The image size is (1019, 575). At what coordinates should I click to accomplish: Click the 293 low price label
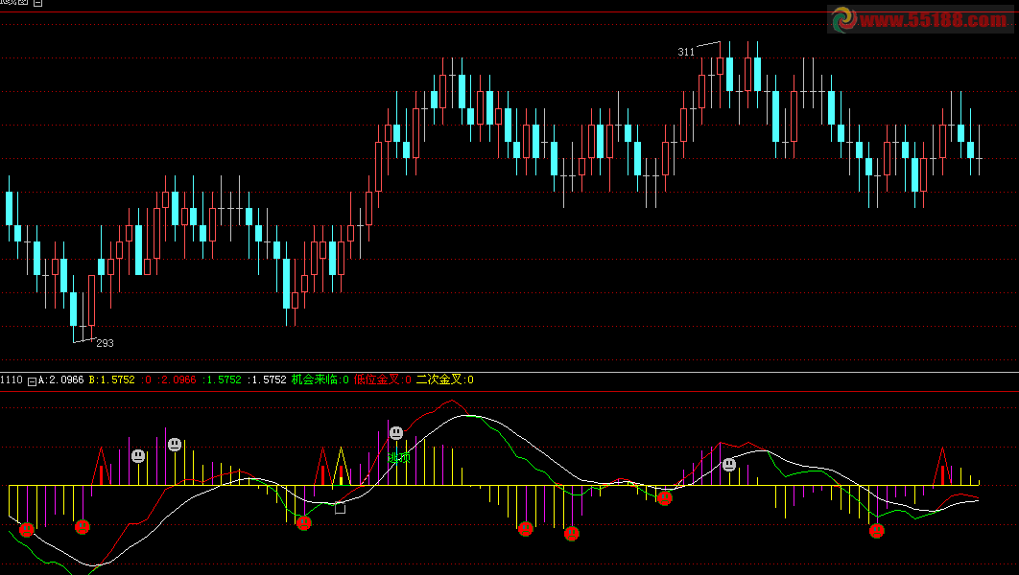tap(105, 343)
